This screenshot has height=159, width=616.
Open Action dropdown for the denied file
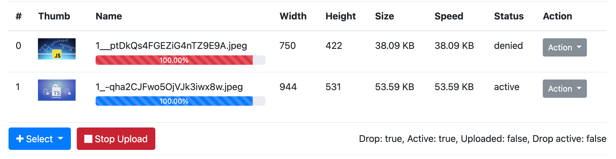(564, 47)
